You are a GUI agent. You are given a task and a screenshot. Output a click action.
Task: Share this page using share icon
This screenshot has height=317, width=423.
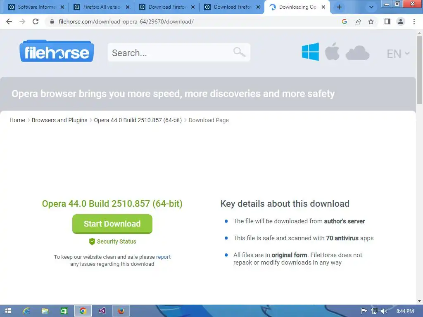tap(358, 21)
